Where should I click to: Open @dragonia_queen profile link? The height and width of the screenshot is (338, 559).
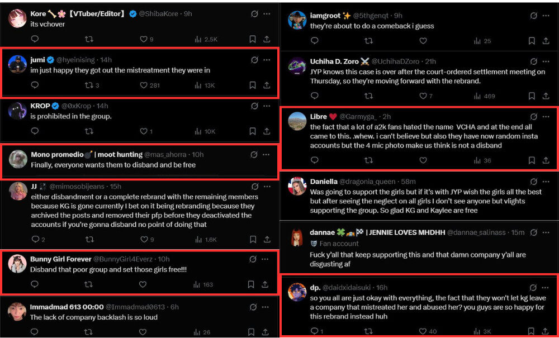(x=368, y=182)
